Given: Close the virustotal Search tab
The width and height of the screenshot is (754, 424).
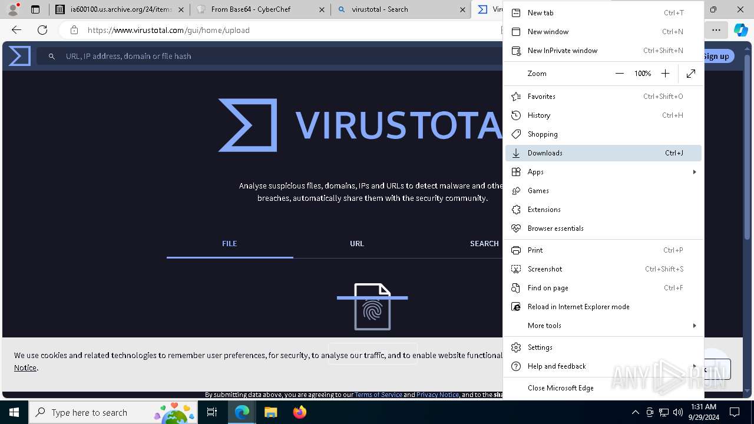Looking at the screenshot, I should [462, 9].
